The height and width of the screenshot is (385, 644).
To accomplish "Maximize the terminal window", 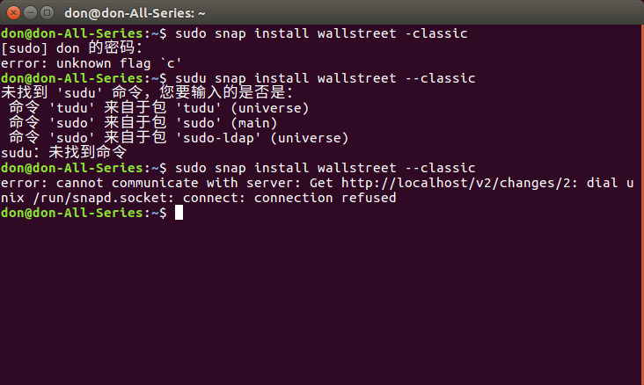I will 48,13.
